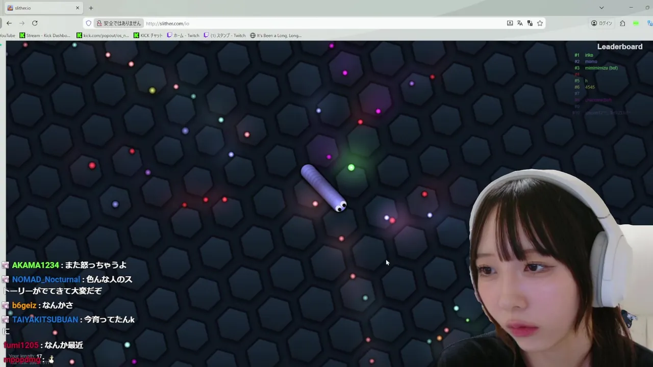This screenshot has height=367, width=653.
Task: Click the translation extension icon in address bar
Action: (x=530, y=23)
